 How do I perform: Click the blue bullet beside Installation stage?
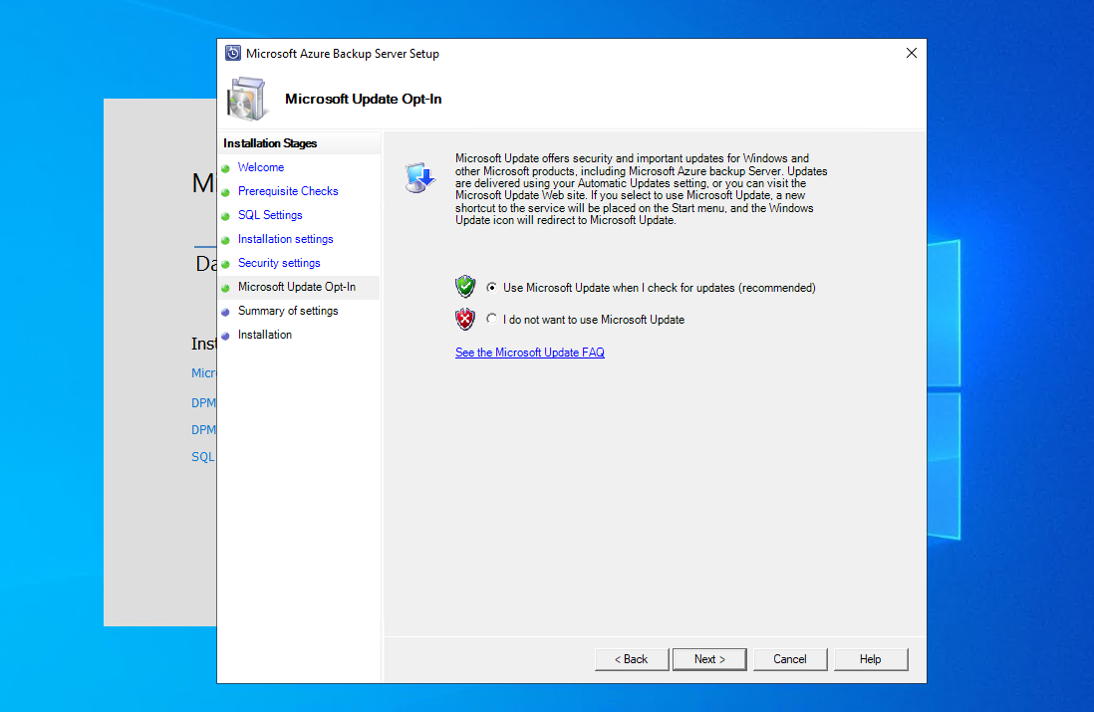tap(225, 336)
